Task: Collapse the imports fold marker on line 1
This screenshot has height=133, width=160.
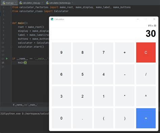Action: (11, 7)
